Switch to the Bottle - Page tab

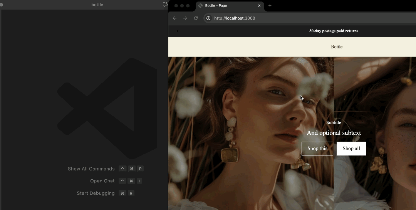[227, 6]
